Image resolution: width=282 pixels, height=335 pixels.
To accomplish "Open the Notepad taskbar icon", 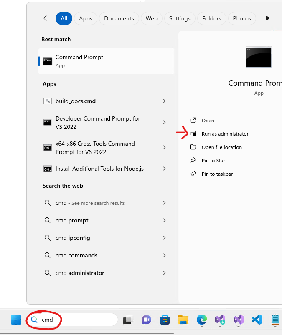I will coord(275,320).
